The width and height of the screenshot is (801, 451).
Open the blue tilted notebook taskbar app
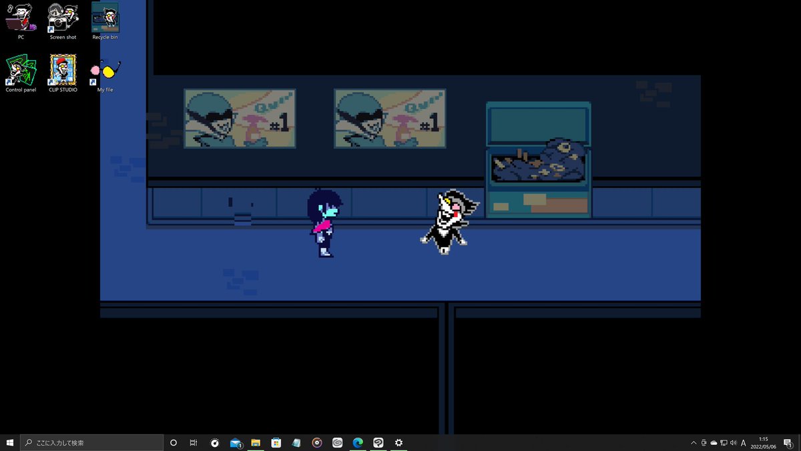click(x=296, y=442)
